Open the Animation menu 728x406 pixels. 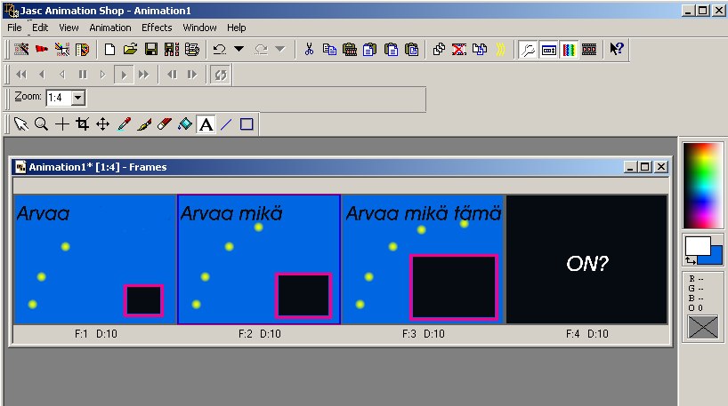tap(110, 28)
